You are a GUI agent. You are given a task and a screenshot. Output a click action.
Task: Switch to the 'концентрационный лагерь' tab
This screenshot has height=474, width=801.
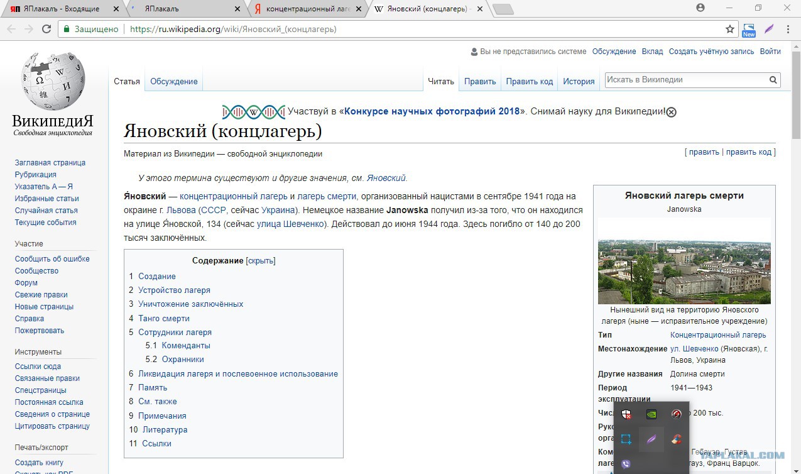(x=308, y=9)
